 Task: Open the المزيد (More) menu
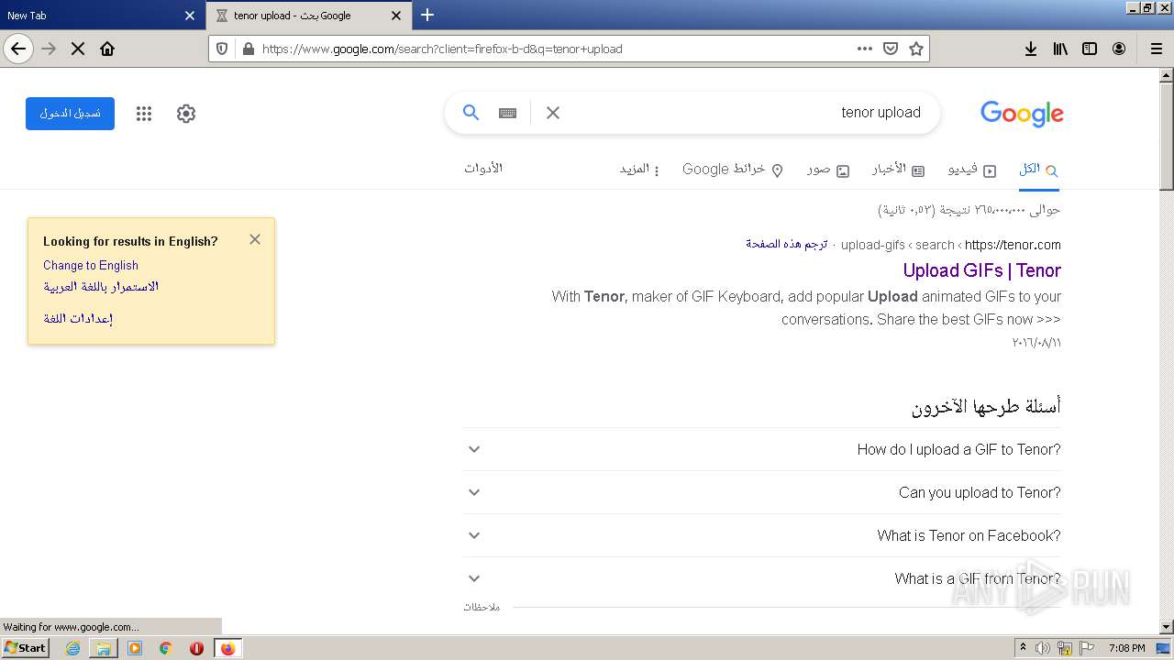pyautogui.click(x=639, y=170)
